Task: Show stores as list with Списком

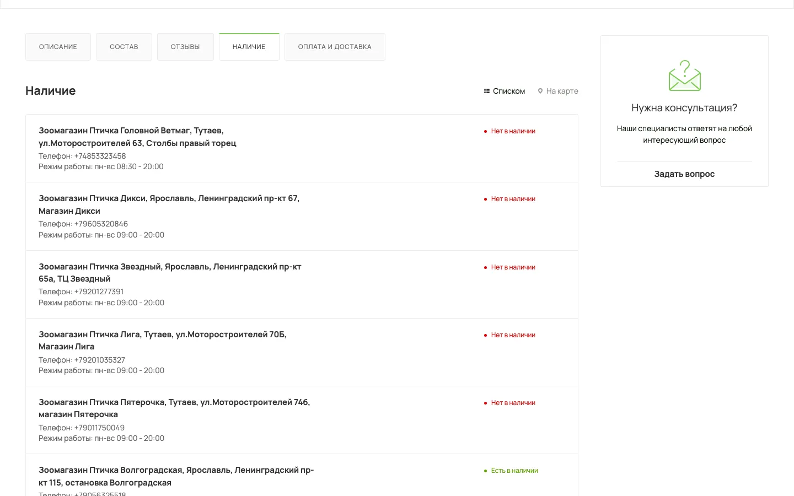Action: point(504,91)
